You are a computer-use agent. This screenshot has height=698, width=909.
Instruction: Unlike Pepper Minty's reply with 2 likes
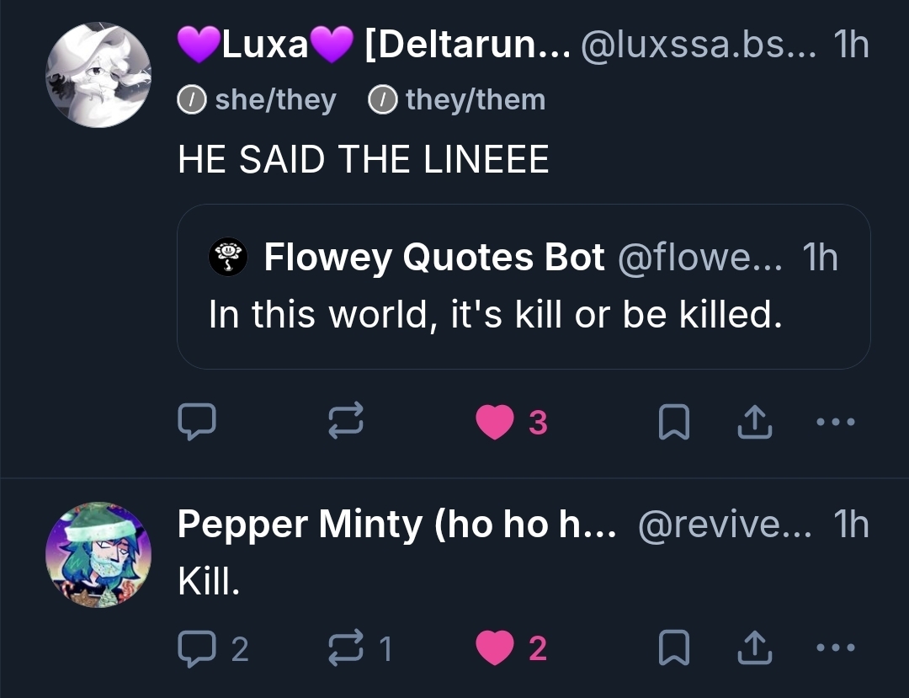point(495,648)
